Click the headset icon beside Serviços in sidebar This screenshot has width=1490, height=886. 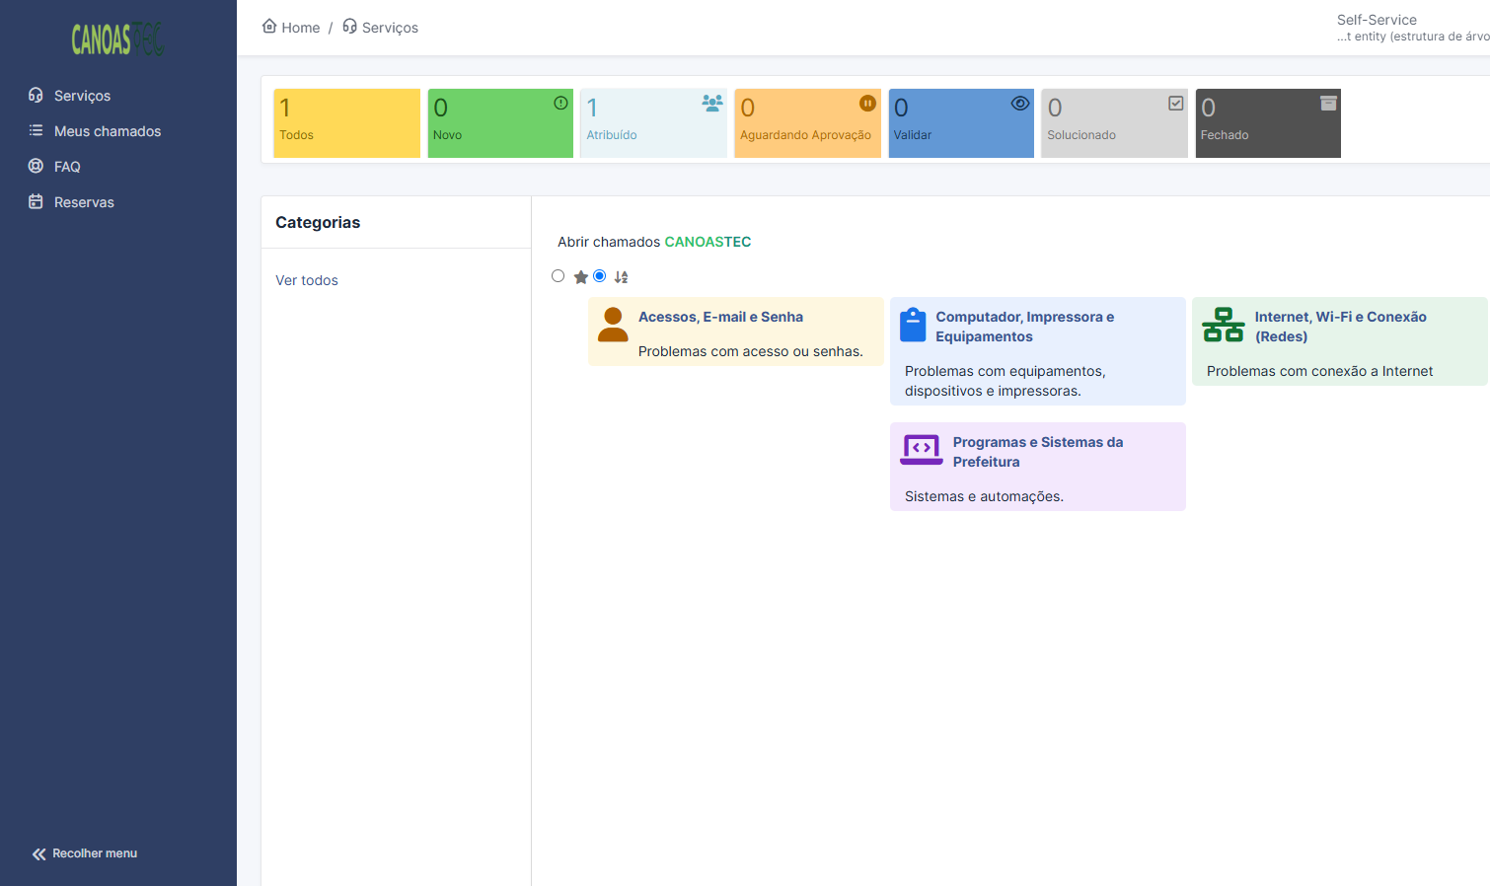point(36,95)
